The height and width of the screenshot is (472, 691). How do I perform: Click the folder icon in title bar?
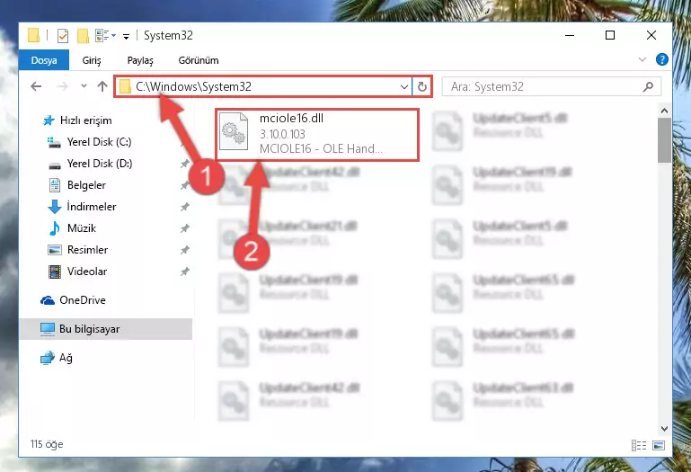33,36
